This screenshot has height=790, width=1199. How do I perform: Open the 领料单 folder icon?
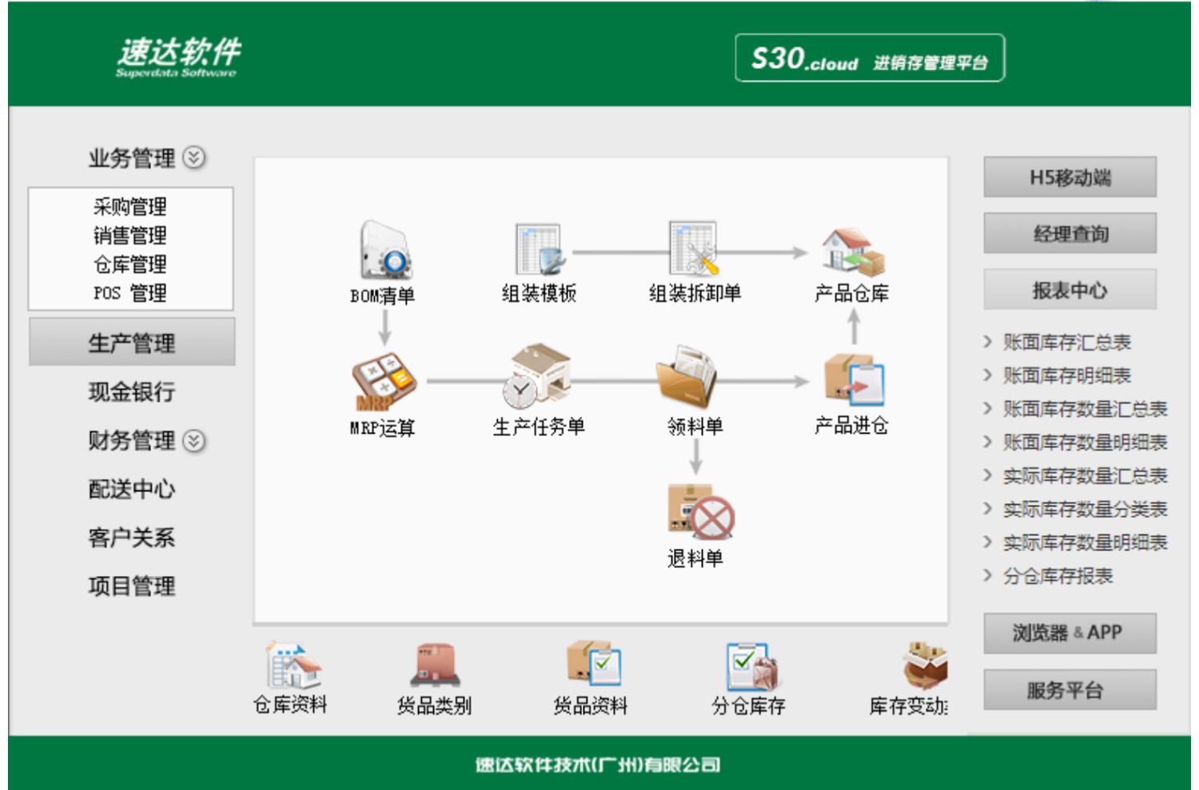tap(686, 377)
